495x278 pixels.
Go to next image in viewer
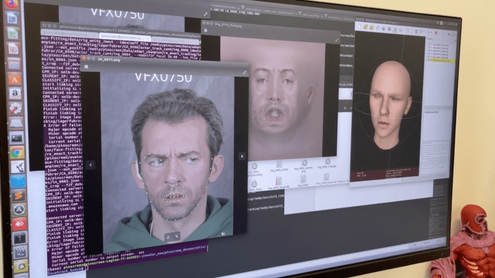pos(242,156)
